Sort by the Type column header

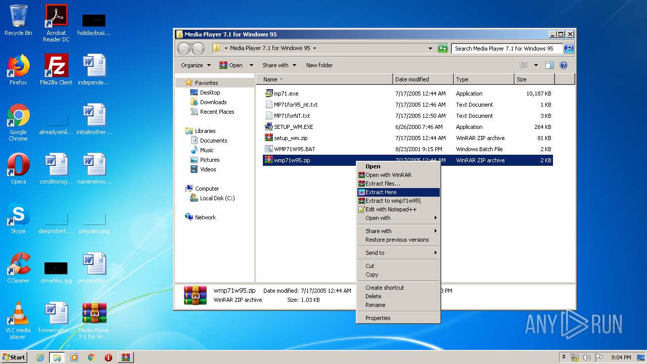point(484,79)
